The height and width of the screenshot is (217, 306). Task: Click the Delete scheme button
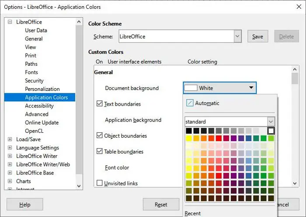pyautogui.click(x=286, y=36)
